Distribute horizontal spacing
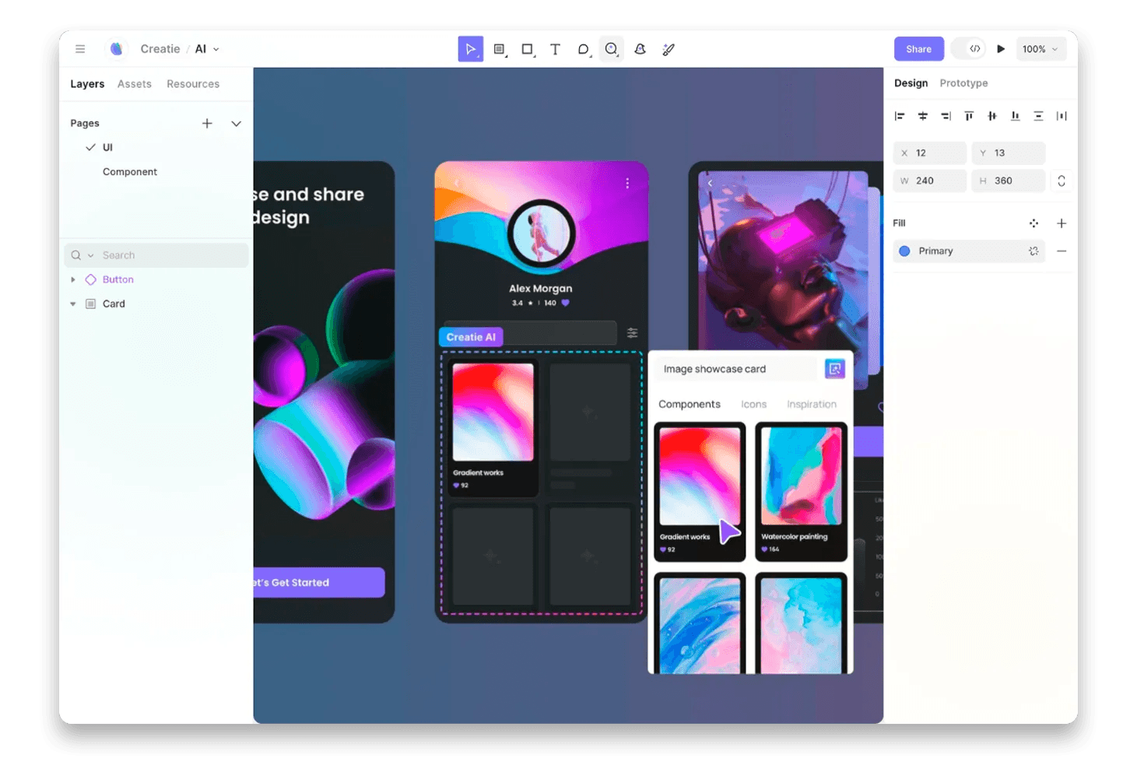 (1062, 116)
